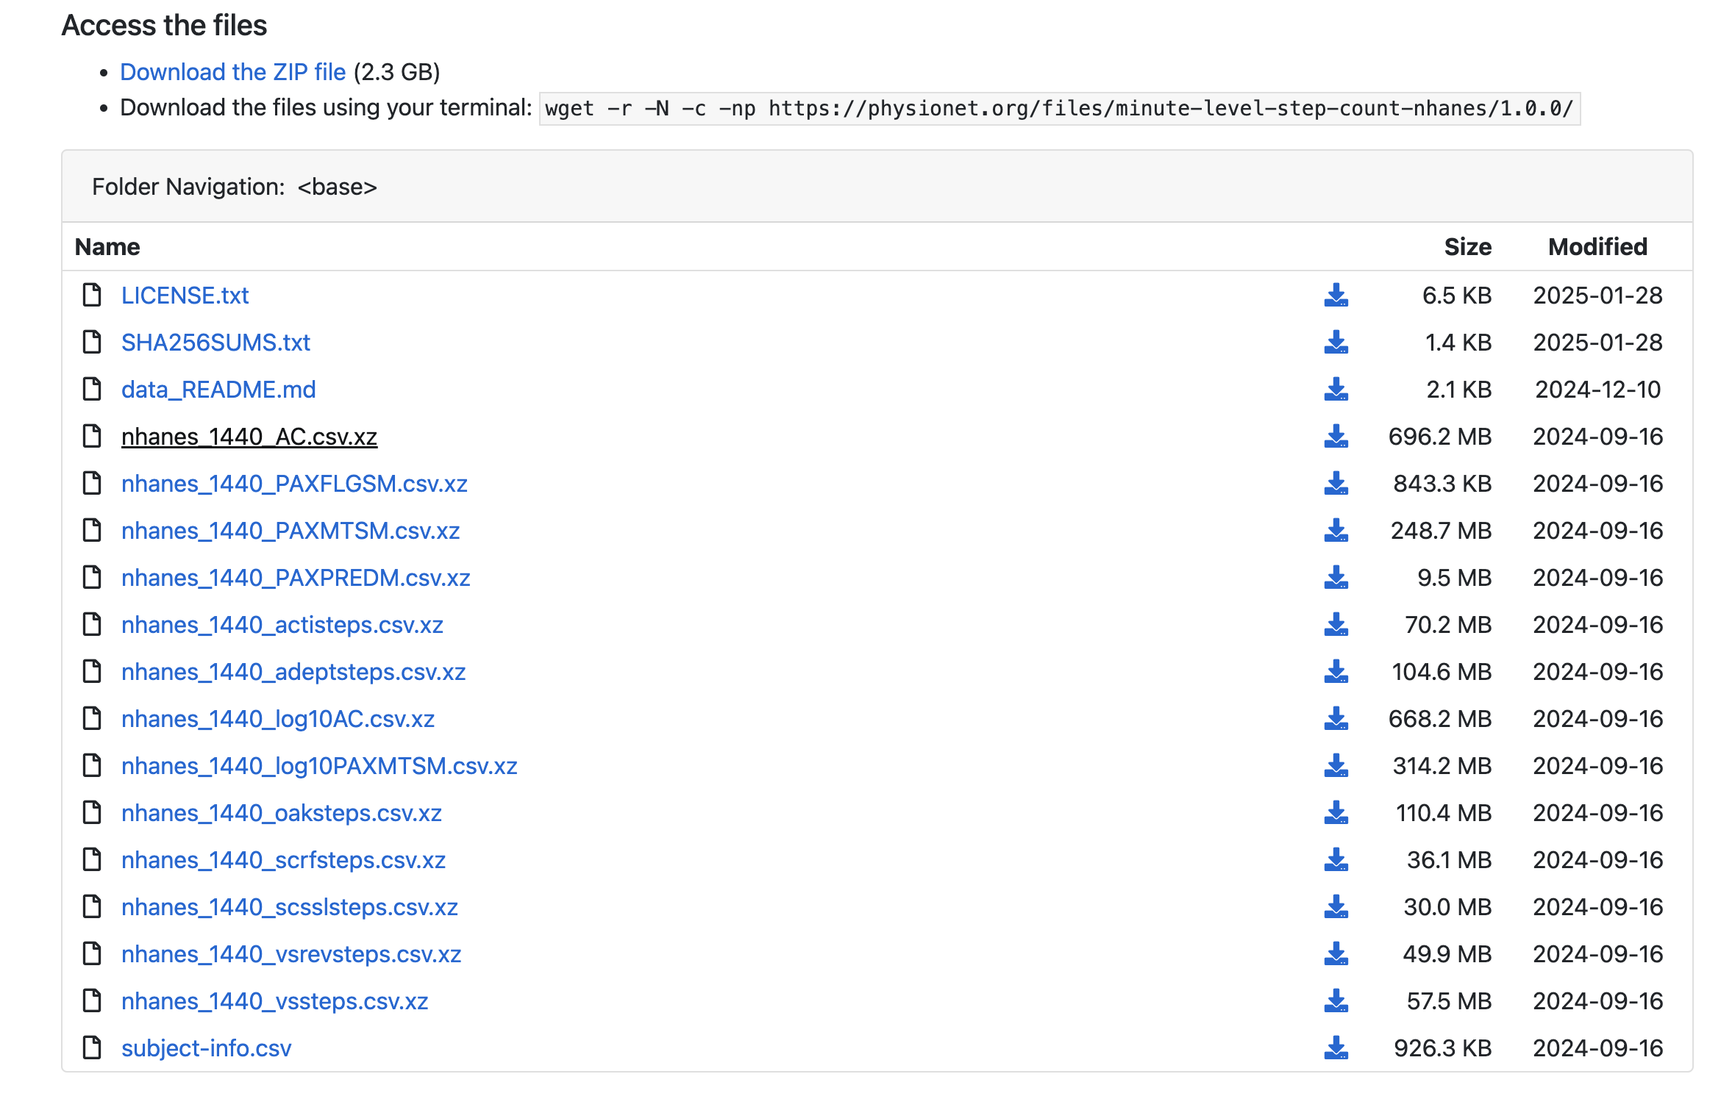Click download icon for nhanes_1440_vssteps.csv.xz

1336,1001
